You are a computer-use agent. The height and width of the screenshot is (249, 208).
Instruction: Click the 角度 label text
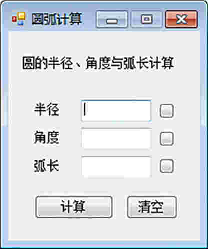coord(47,137)
